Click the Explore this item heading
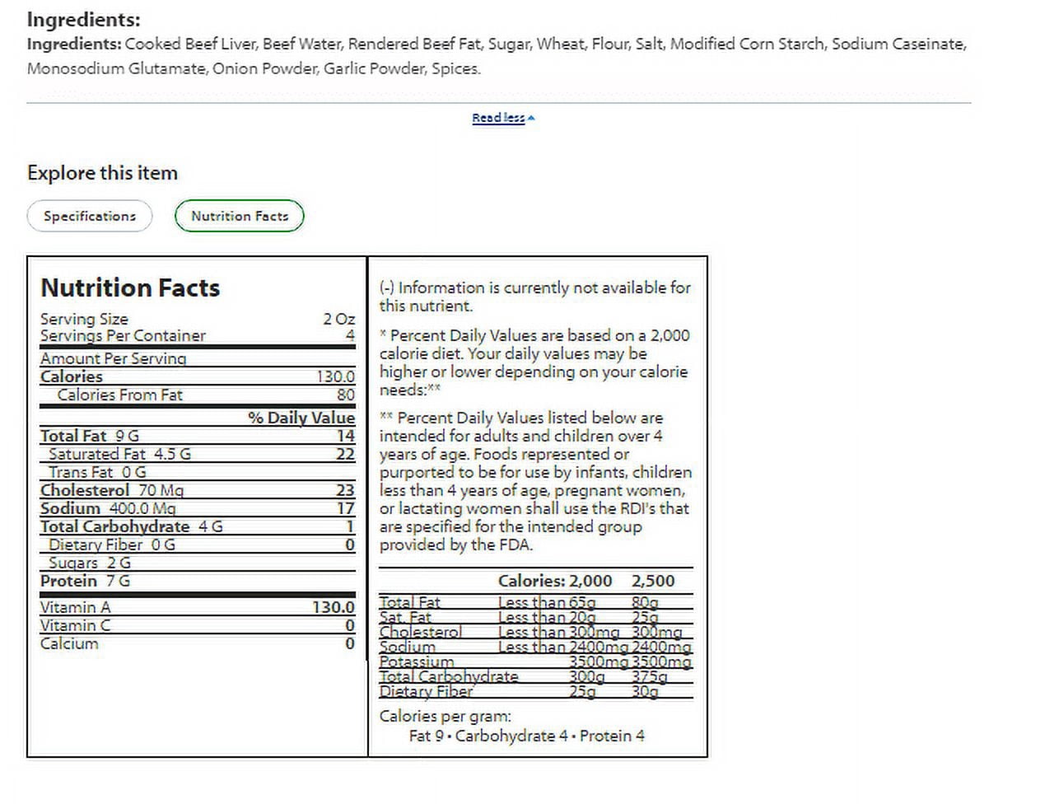This screenshot has height=804, width=1059. (102, 173)
